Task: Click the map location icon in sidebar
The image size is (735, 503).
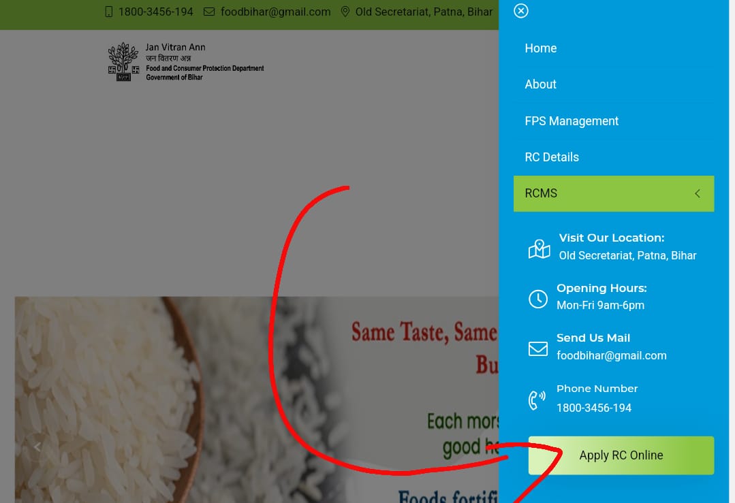Action: 539,249
